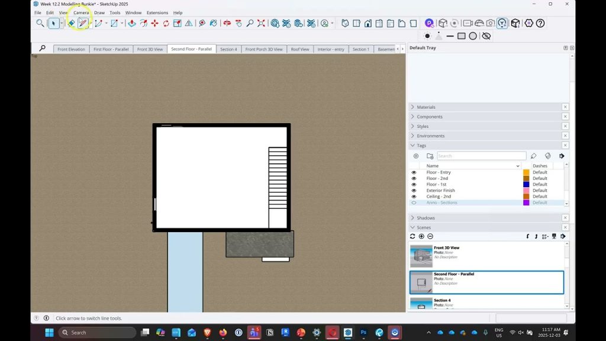Open the Tape Measure tool
Viewport: 606px width, 341px height.
(x=202, y=23)
